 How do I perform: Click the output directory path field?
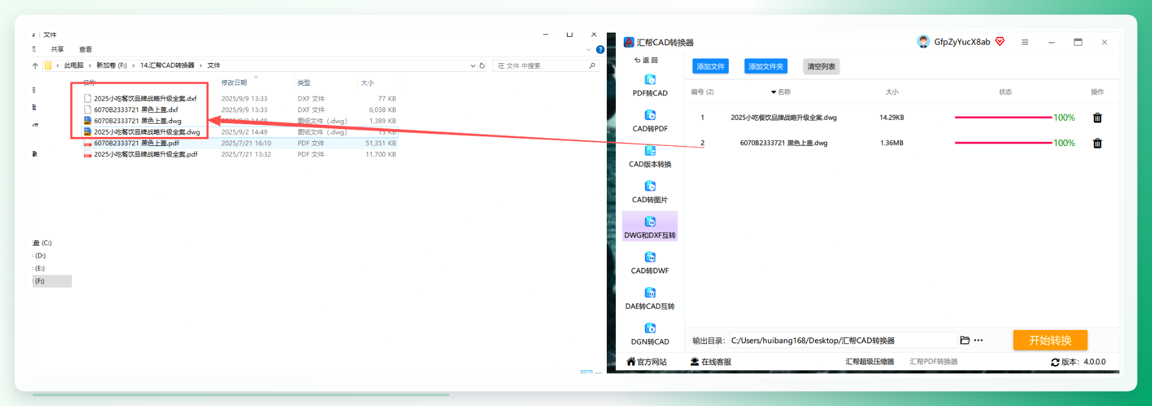tap(843, 340)
